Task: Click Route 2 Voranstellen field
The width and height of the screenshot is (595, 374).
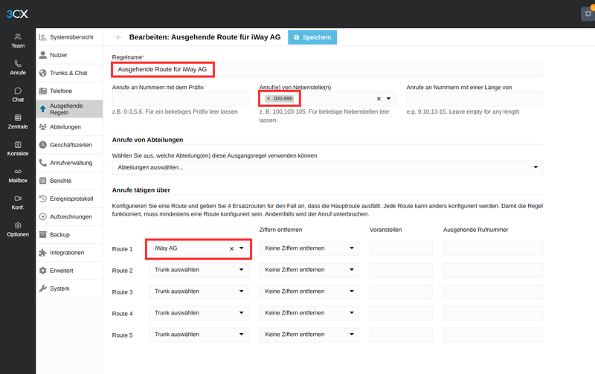Action: click(401, 270)
